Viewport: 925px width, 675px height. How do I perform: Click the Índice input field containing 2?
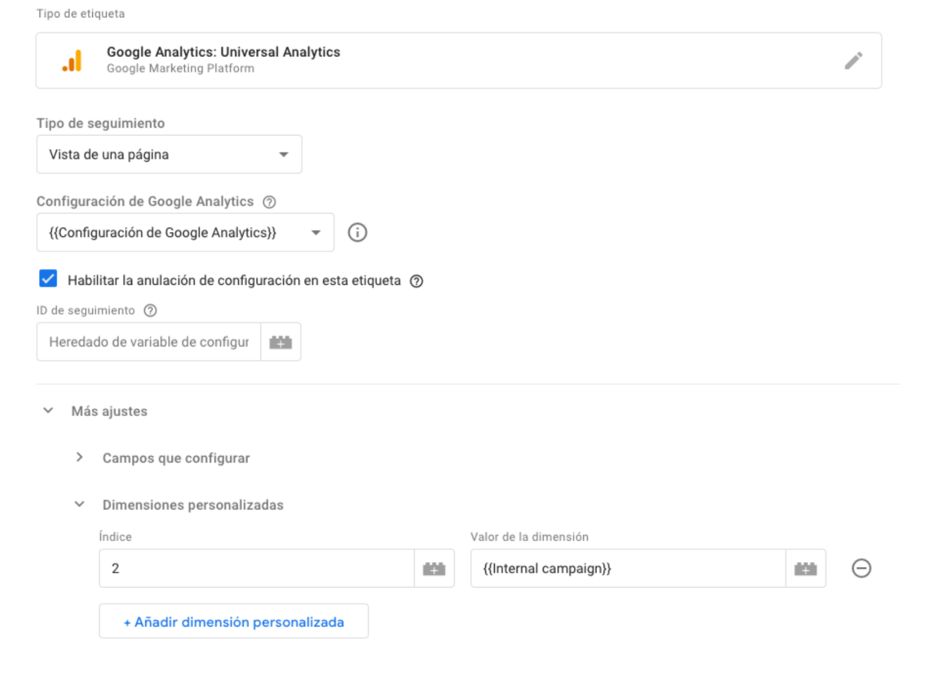click(x=257, y=569)
